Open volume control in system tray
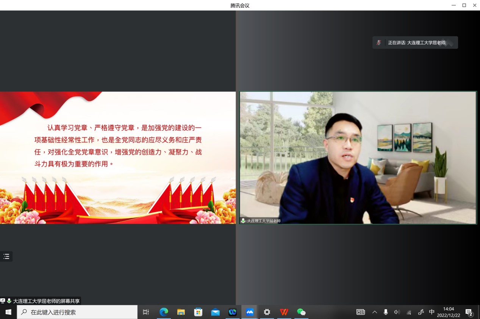 [397, 312]
